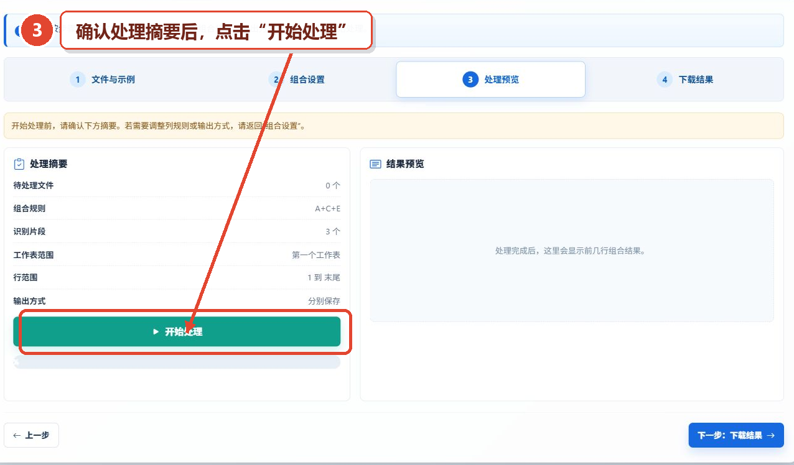Click the 开始处理 button
This screenshot has height=465, width=794.
(x=177, y=331)
